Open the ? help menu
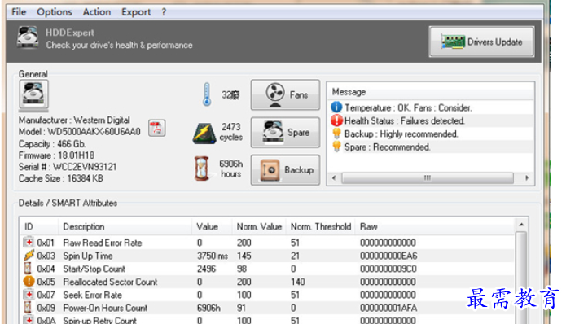 164,12
